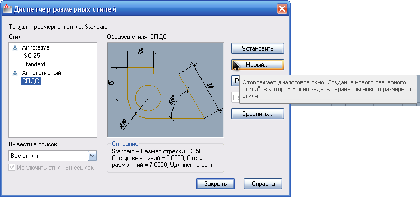Click the Сравнить... button

click(x=258, y=114)
